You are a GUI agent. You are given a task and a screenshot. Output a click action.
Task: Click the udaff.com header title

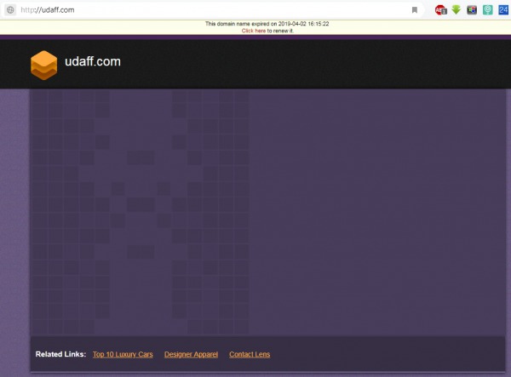click(93, 61)
